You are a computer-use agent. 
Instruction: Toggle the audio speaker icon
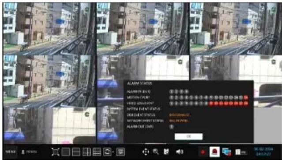click(179, 152)
